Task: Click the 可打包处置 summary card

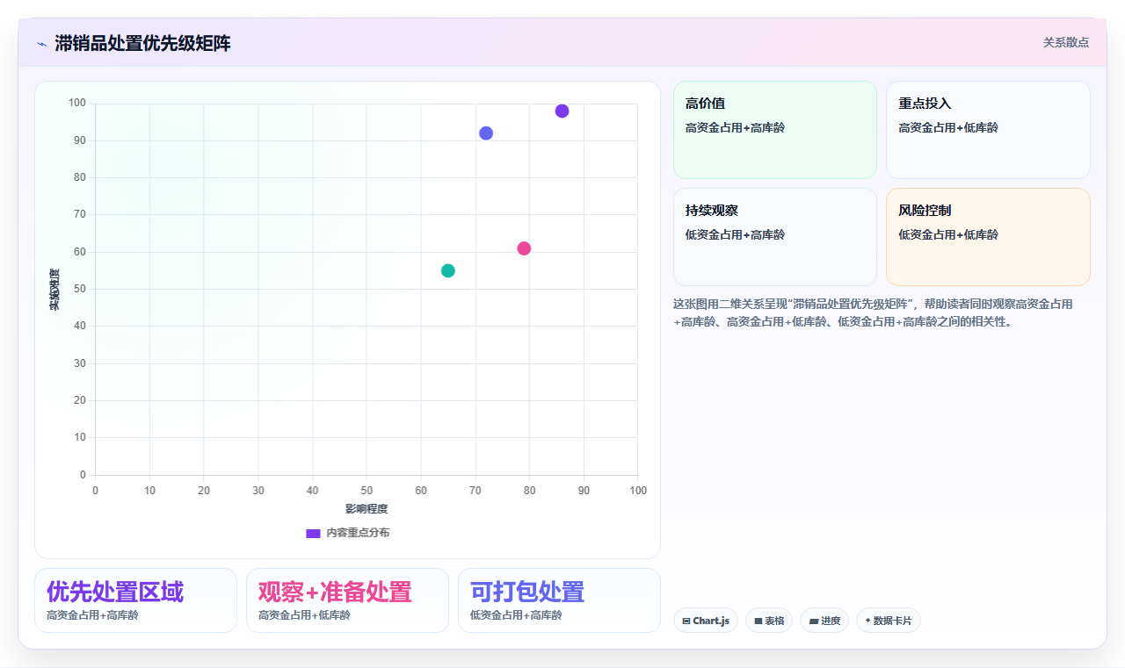Action: [x=559, y=600]
